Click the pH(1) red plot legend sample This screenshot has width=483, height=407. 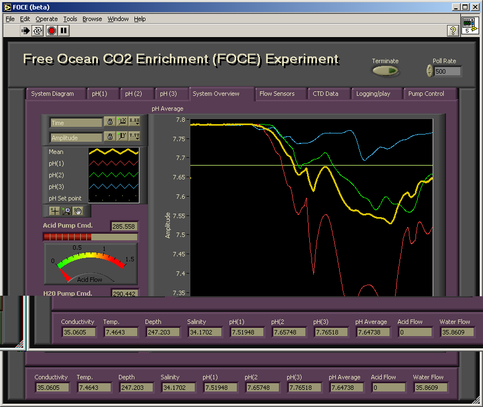tap(113, 163)
